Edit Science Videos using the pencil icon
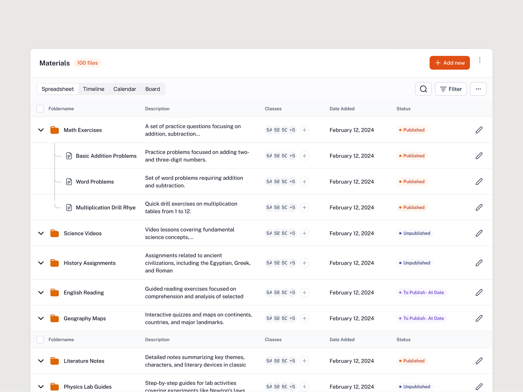Image resolution: width=523 pixels, height=392 pixels. (479, 233)
